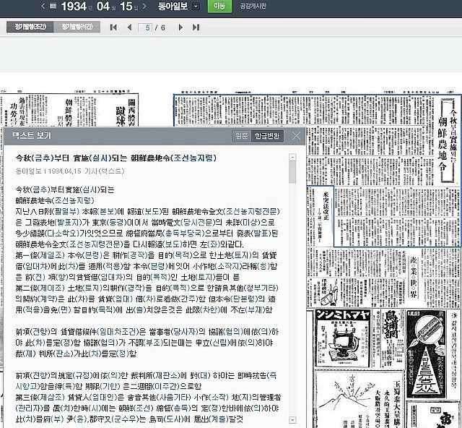
Task: Click the 04 month value
Action: 103,7
